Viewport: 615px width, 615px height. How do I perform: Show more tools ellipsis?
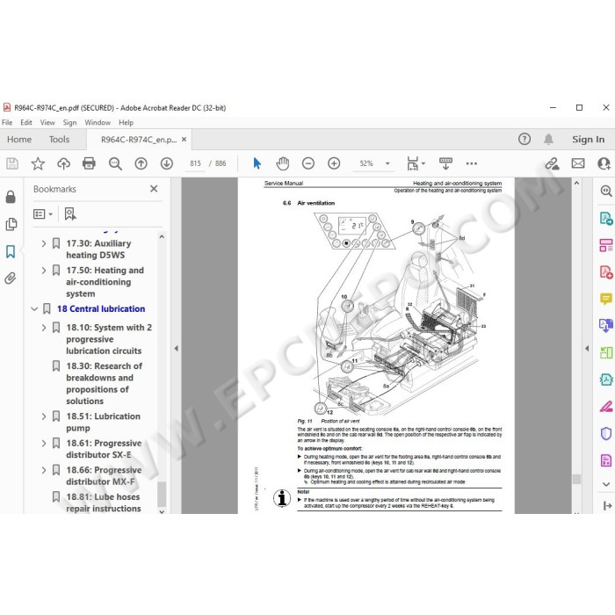[x=472, y=163]
